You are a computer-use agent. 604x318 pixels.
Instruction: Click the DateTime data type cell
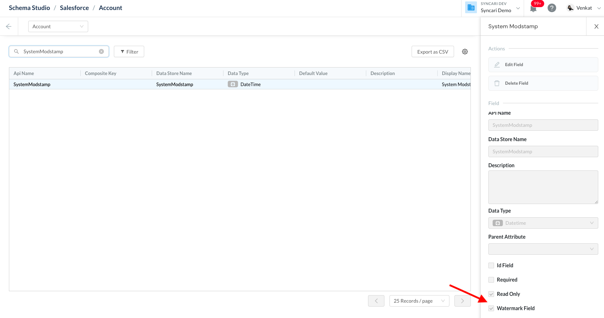pyautogui.click(x=259, y=84)
